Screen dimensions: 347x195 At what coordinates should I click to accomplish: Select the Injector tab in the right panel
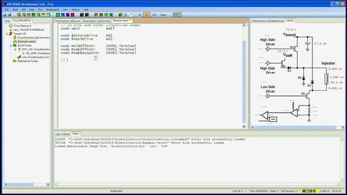click(290, 21)
